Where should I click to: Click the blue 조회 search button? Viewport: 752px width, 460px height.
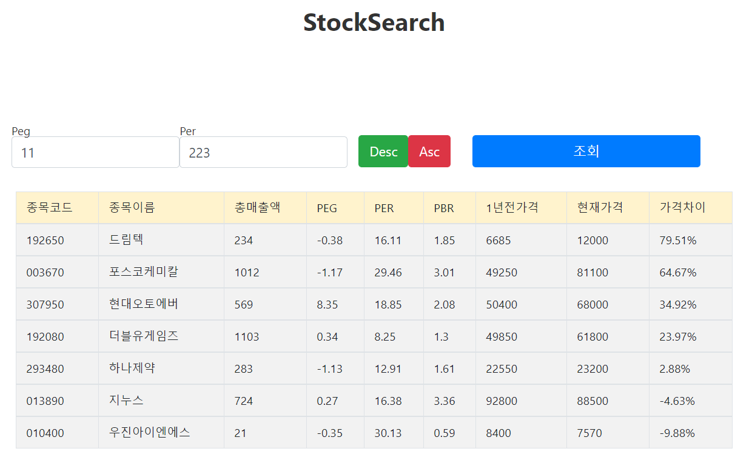[x=586, y=151]
